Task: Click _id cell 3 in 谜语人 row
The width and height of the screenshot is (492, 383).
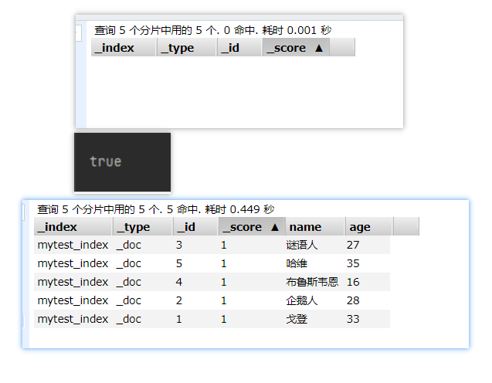Action: (179, 245)
